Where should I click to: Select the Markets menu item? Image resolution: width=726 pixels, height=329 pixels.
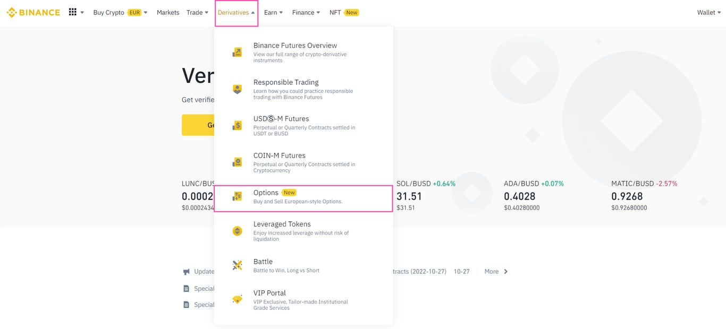click(168, 12)
